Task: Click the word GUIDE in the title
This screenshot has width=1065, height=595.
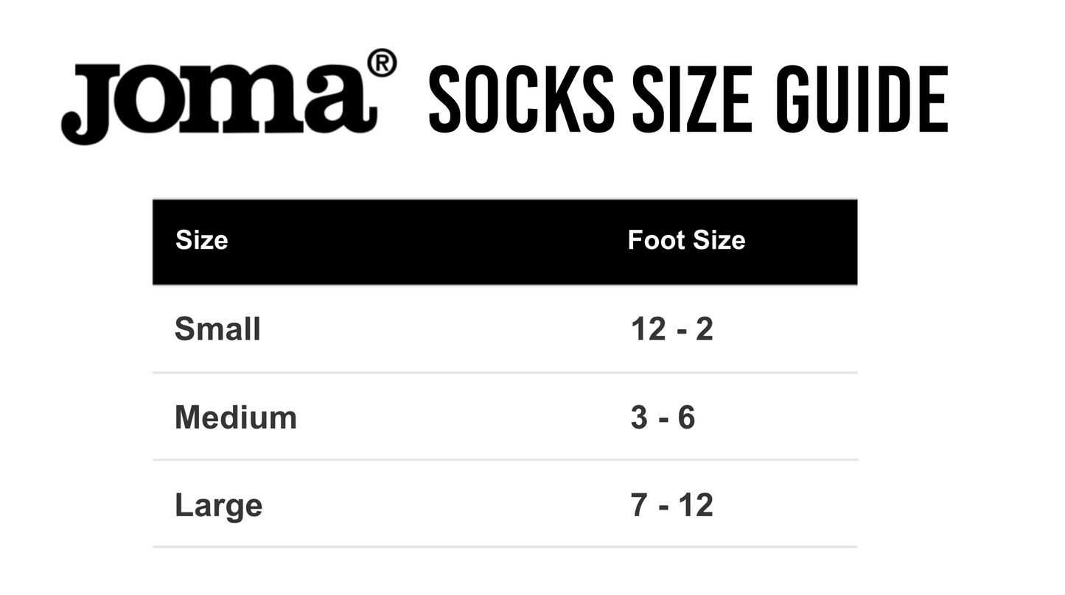Action: pos(862,100)
